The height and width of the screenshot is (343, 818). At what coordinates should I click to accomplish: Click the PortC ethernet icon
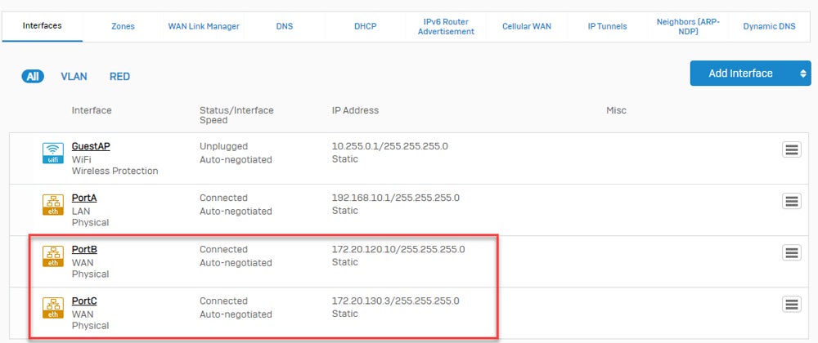pos(53,307)
